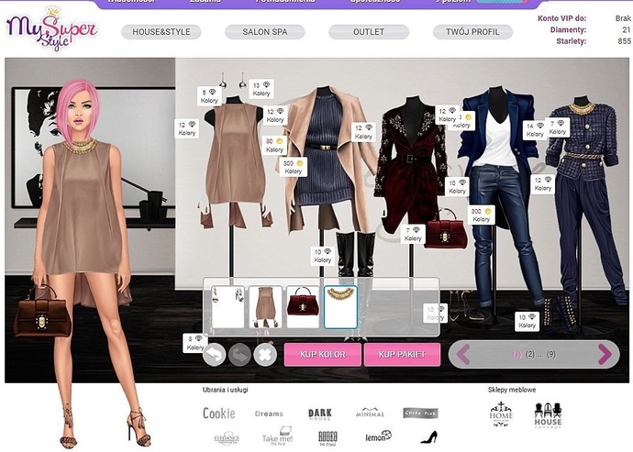Open the Rodeo shop logo

[328, 438]
